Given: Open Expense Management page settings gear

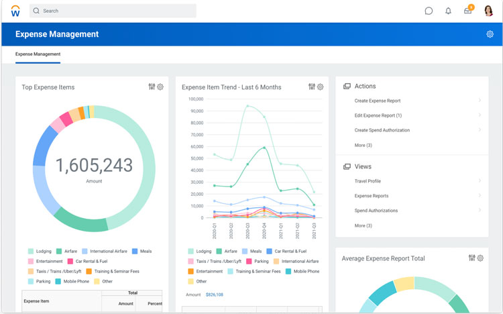Looking at the screenshot, I should (490, 34).
